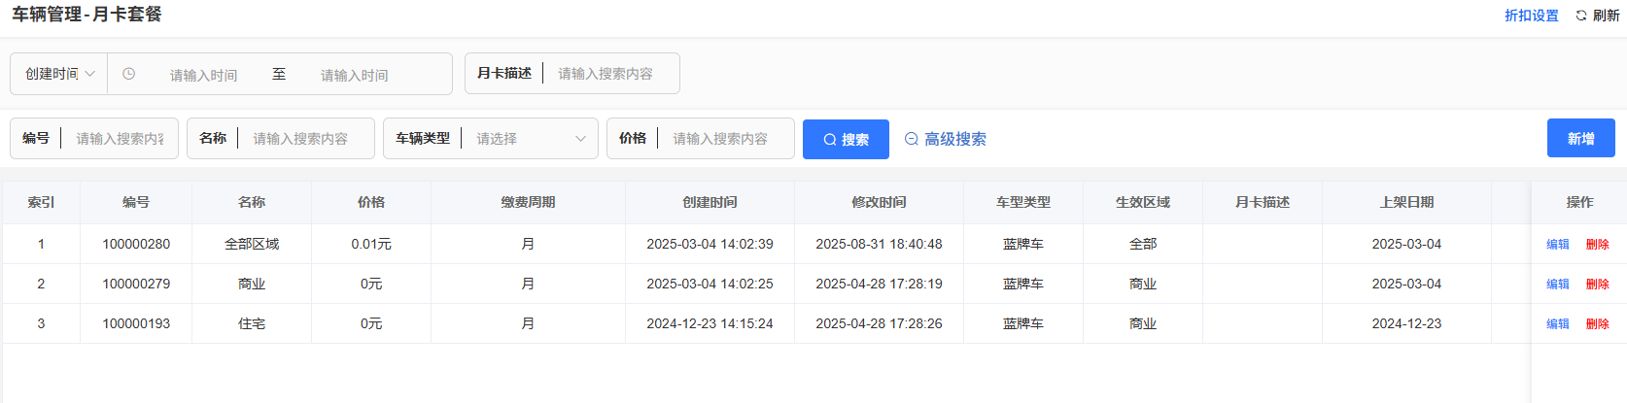The image size is (1627, 403).
Task: Click the 缴费周期 column header
Action: click(528, 202)
